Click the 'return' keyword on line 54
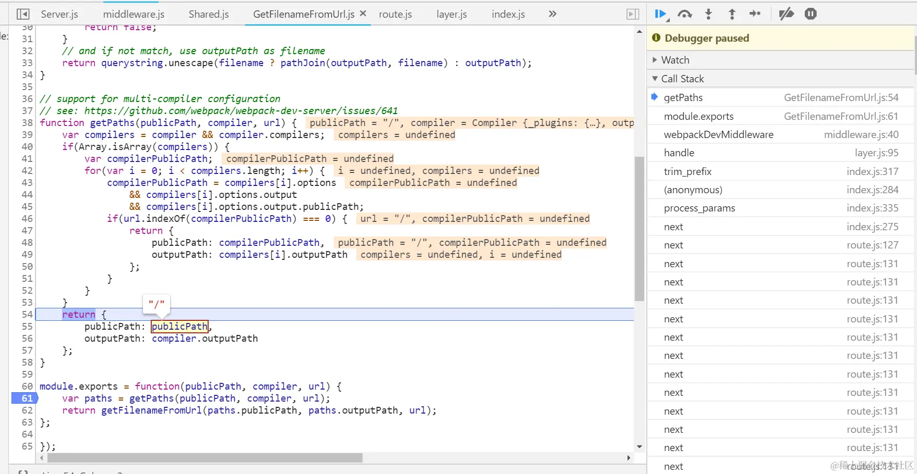 coord(79,315)
